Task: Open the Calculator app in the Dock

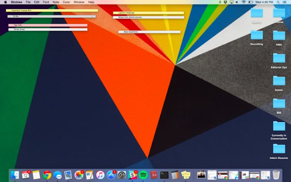Action: tap(175, 175)
